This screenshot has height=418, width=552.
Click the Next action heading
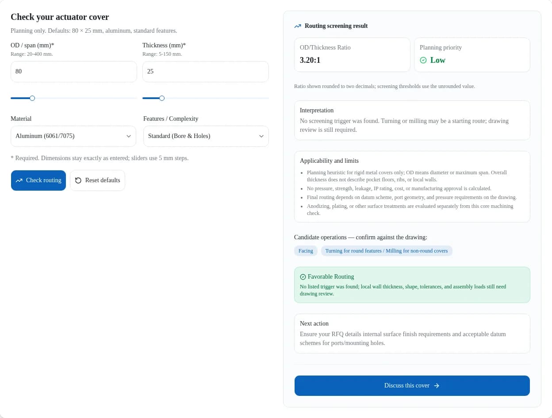314,324
